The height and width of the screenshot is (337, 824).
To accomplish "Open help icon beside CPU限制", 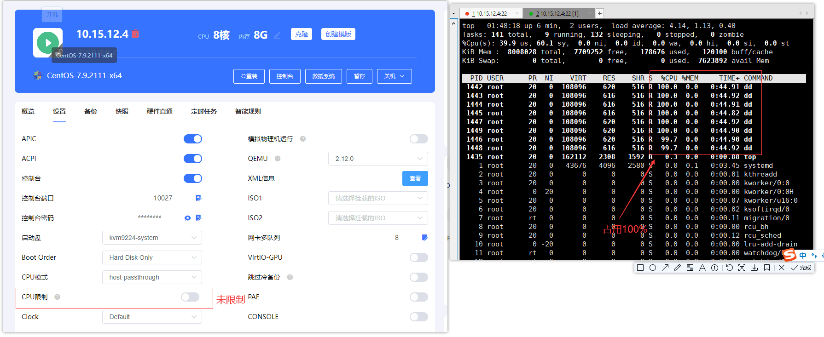I will [58, 297].
